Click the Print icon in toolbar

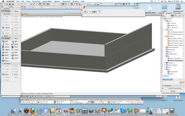[x=13, y=4]
